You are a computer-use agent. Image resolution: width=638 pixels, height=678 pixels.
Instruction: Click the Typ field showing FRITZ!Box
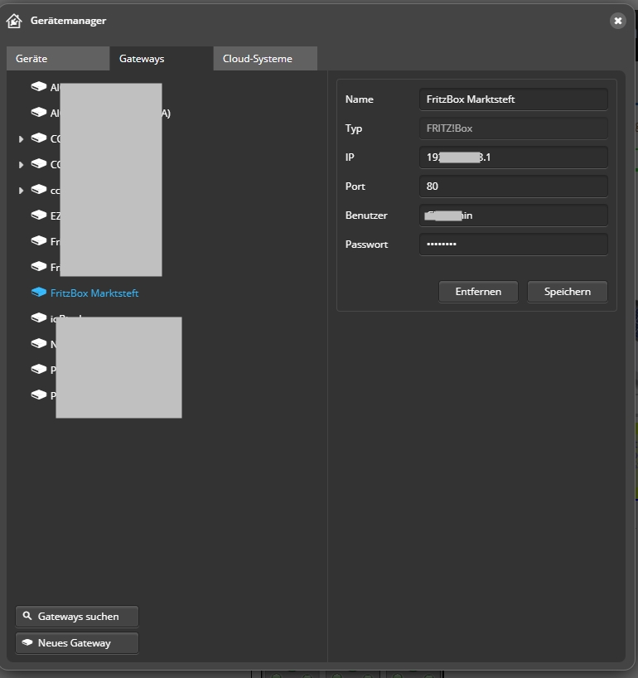(514, 128)
